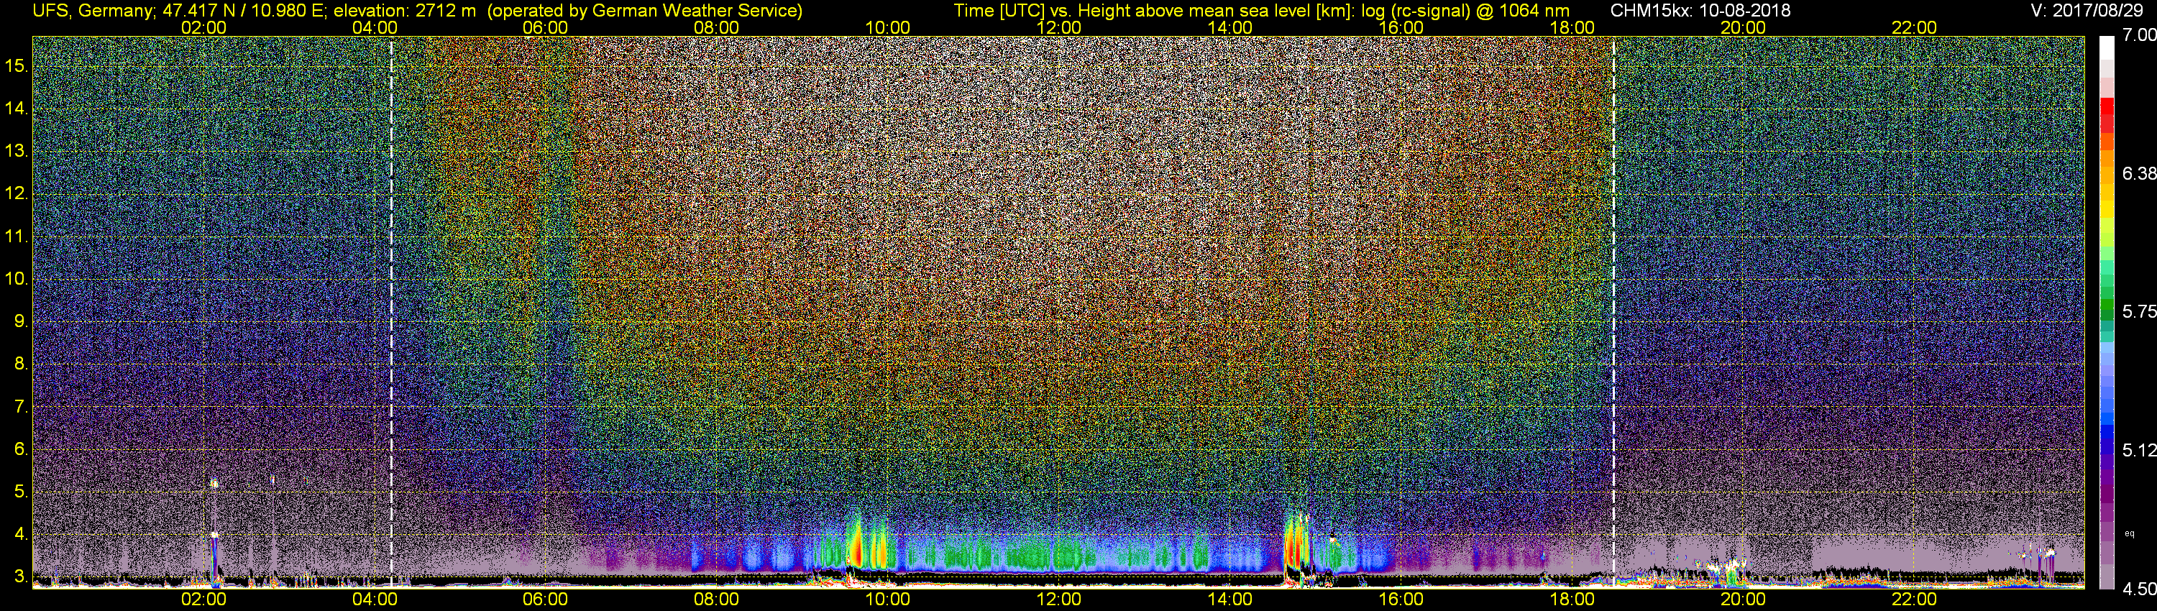The height and width of the screenshot is (611, 2157).
Task: Click the '12:00' label on the top time axis
Action: 1058,27
